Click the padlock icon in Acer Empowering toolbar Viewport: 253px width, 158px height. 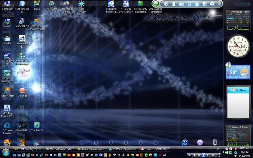click(197, 4)
